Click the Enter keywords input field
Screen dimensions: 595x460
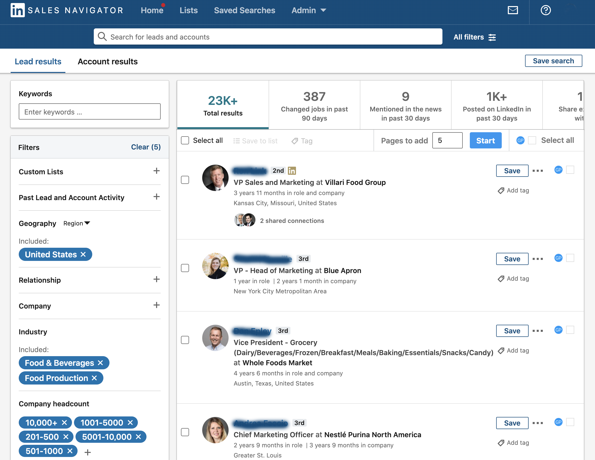point(90,111)
